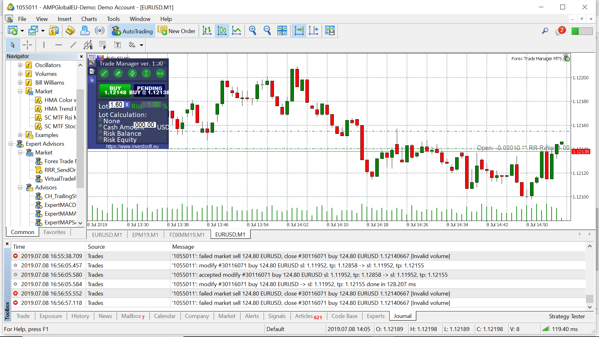Select Risk Balance radio option

pyautogui.click(x=100, y=132)
